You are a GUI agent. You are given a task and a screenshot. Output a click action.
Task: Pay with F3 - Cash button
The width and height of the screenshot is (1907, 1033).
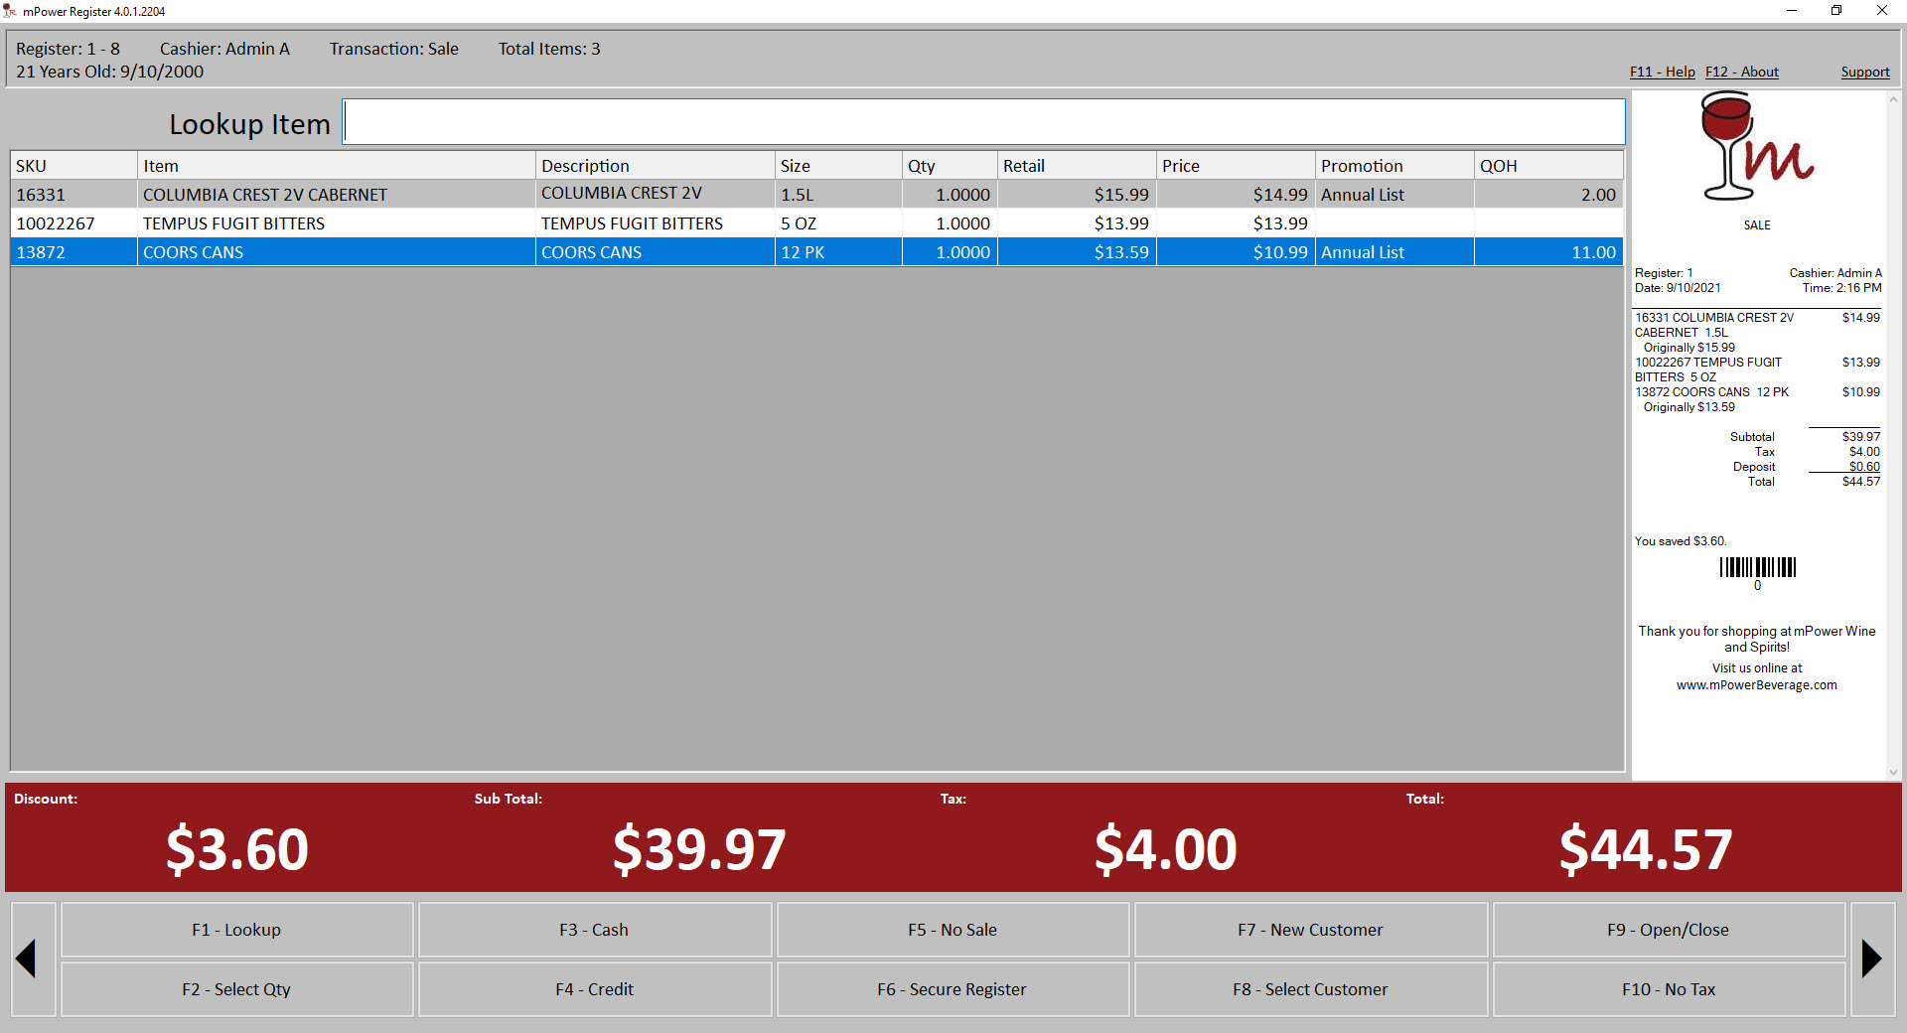pos(594,930)
